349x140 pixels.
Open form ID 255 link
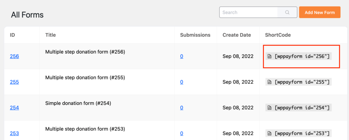pos(14,82)
